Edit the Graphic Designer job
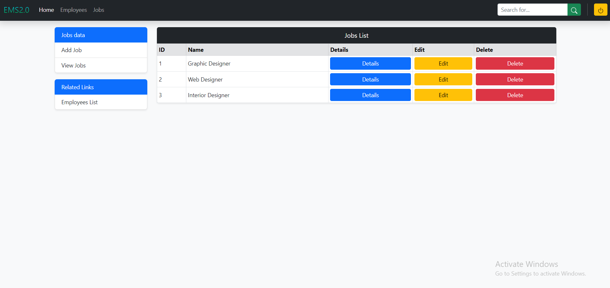 click(x=443, y=64)
